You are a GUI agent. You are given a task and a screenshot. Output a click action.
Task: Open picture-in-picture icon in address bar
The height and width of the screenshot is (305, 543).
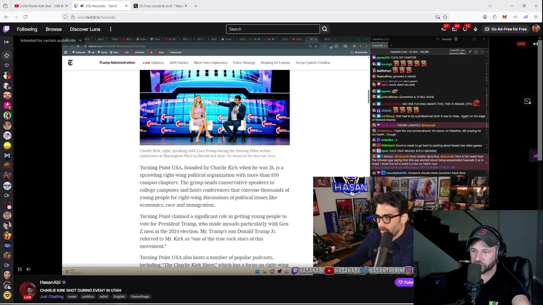(x=437, y=17)
